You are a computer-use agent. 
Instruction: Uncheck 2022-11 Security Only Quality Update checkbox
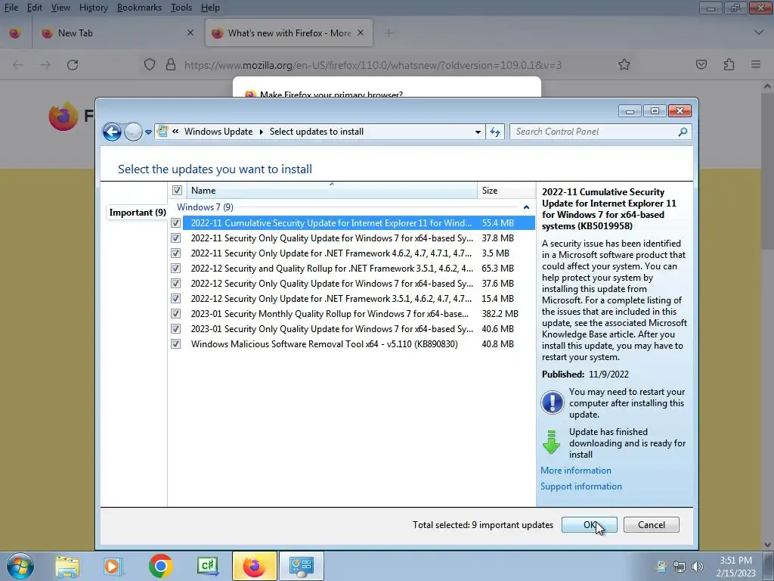tap(175, 238)
